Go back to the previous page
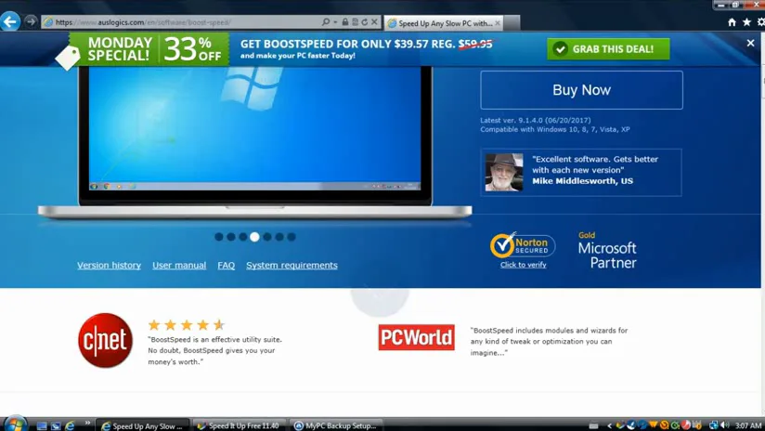This screenshot has height=431, width=765. [x=10, y=21]
